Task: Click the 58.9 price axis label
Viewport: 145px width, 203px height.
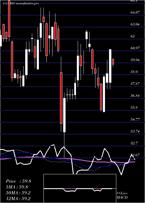Action: point(134,72)
